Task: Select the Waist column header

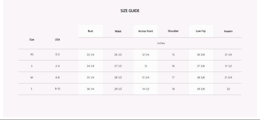Action: tap(118, 31)
